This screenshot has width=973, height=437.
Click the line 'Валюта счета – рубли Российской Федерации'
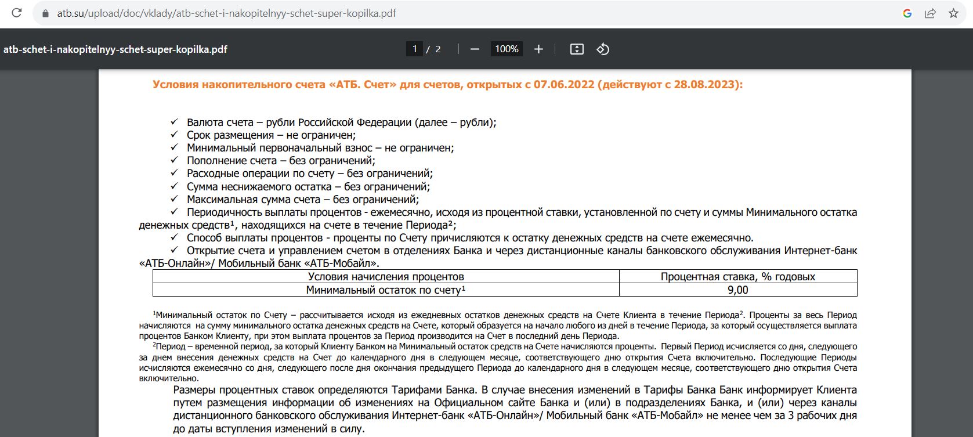pyautogui.click(x=341, y=122)
